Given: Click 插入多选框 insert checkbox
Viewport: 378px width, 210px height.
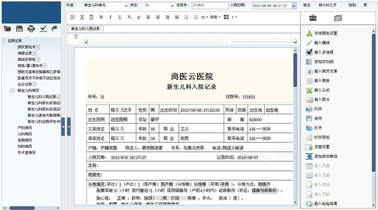Looking at the screenshot, I should 320,52.
